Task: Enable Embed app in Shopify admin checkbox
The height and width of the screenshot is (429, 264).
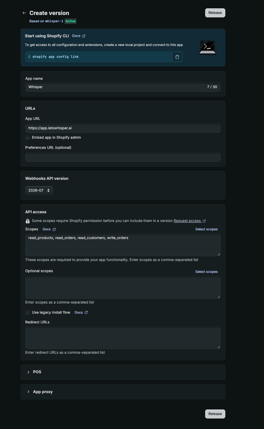Action: point(28,138)
